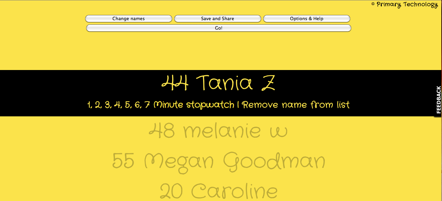Viewport: 442px width, 201px height.
Task: Open Save and Share
Action: click(x=217, y=19)
